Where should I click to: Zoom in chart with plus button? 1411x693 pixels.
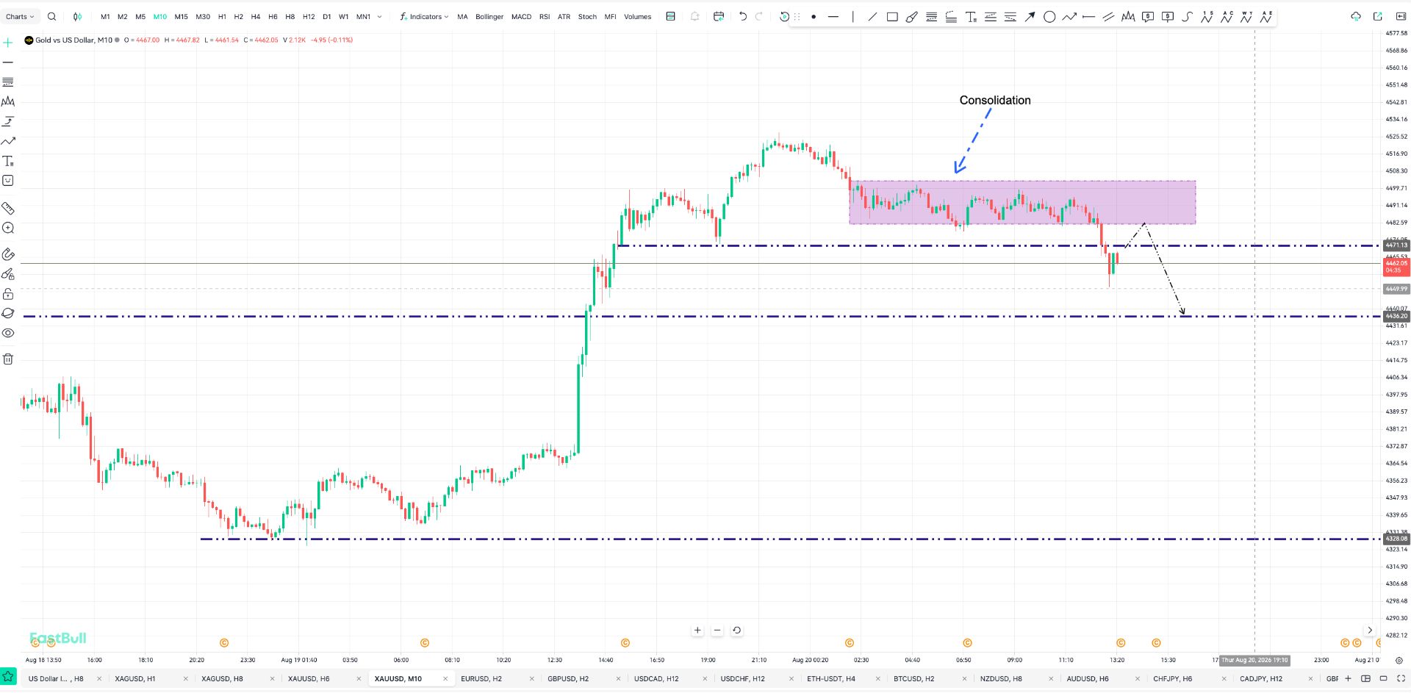pyautogui.click(x=697, y=630)
